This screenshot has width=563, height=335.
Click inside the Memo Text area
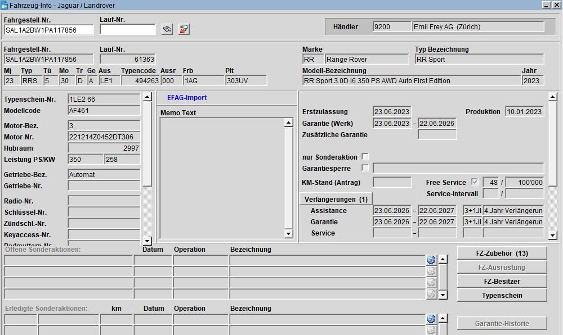click(222, 178)
